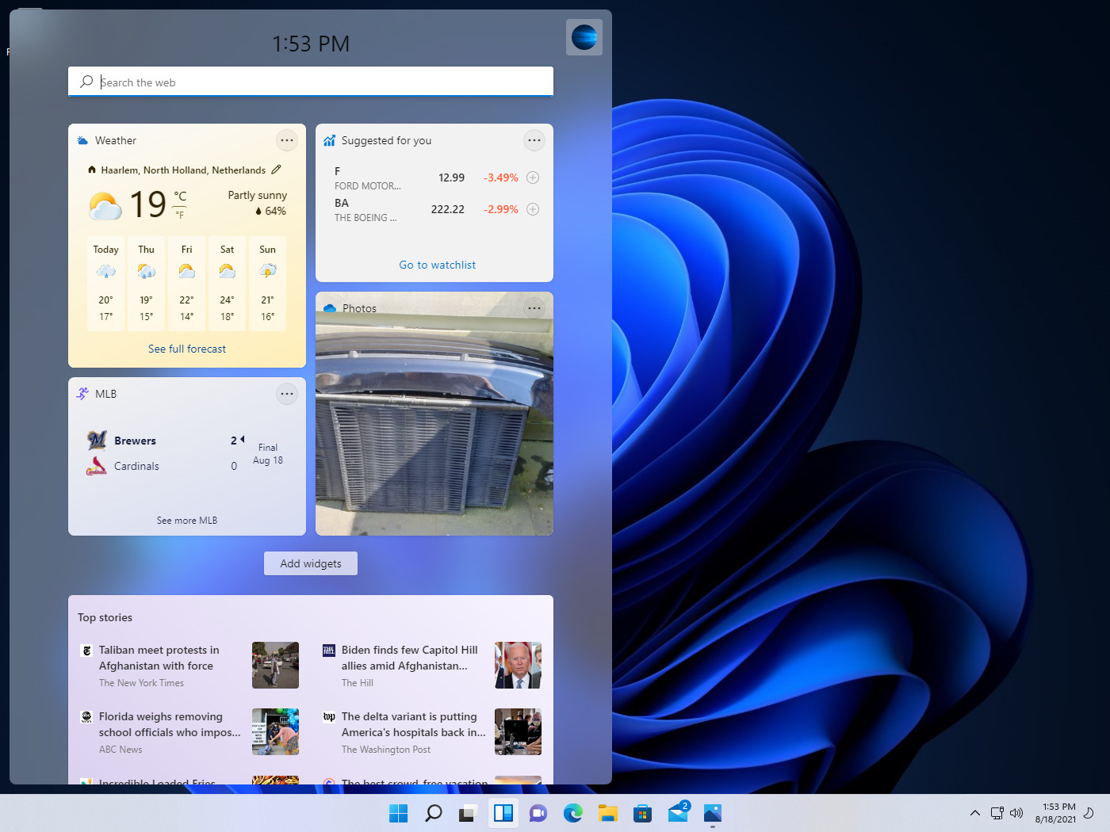Click the plus icon beside Boeing stock

tap(533, 209)
